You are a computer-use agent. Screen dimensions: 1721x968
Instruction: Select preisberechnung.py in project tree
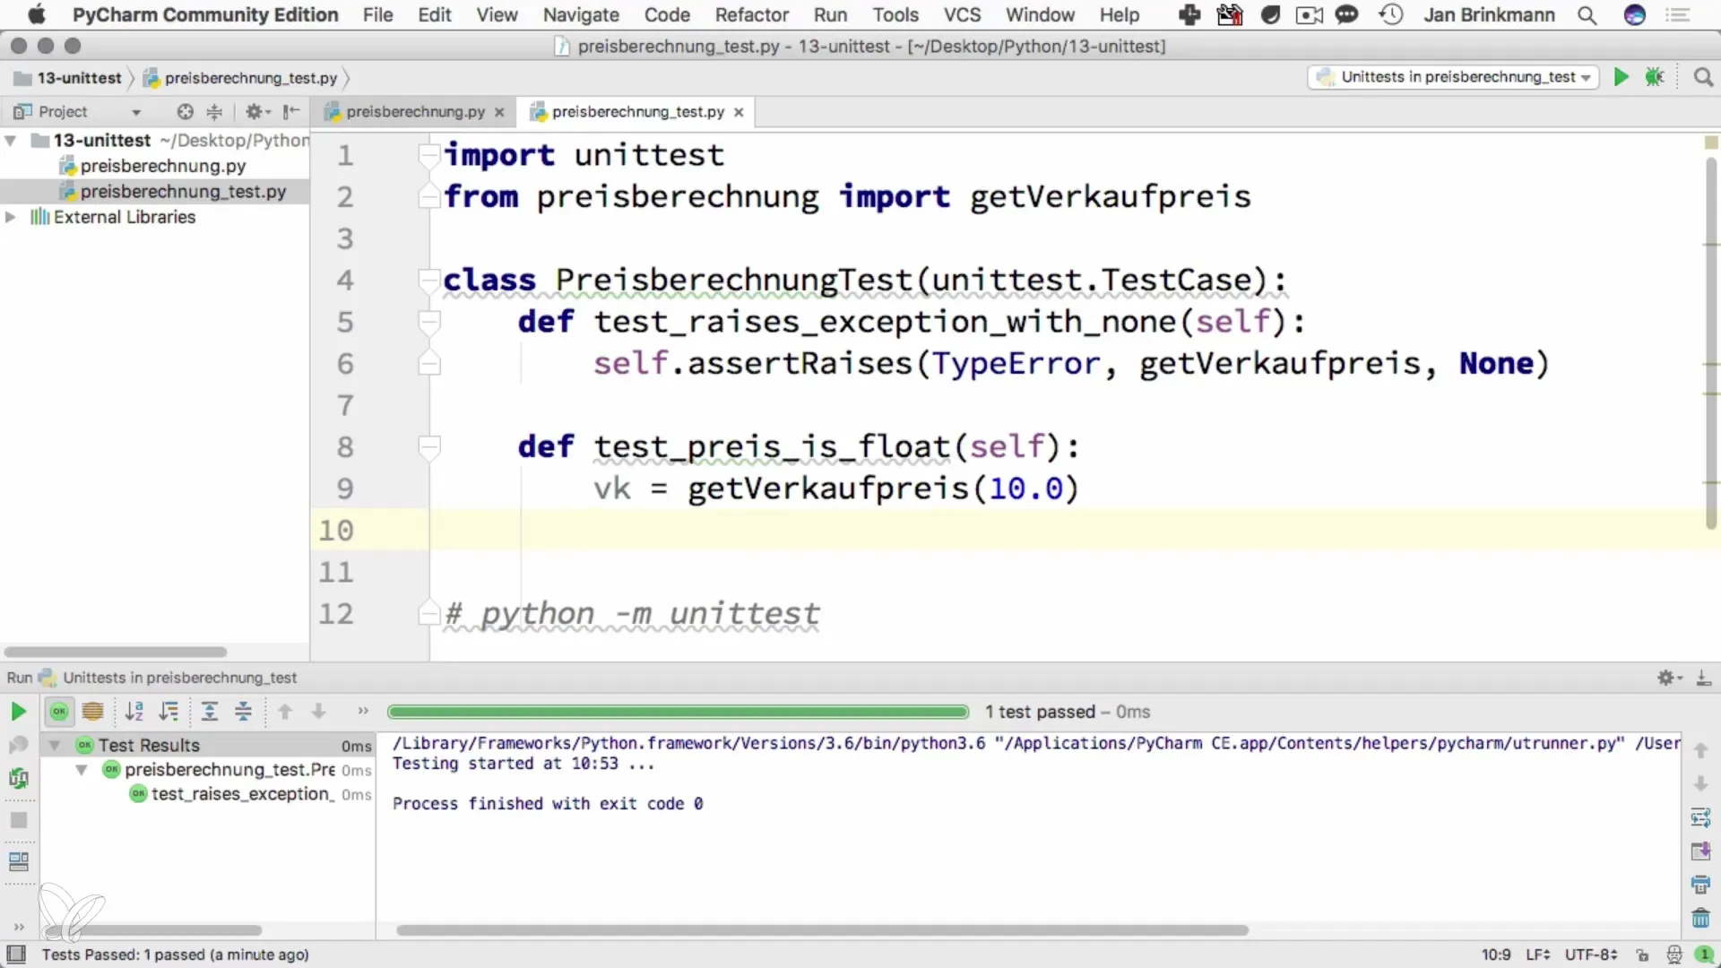pos(162,166)
